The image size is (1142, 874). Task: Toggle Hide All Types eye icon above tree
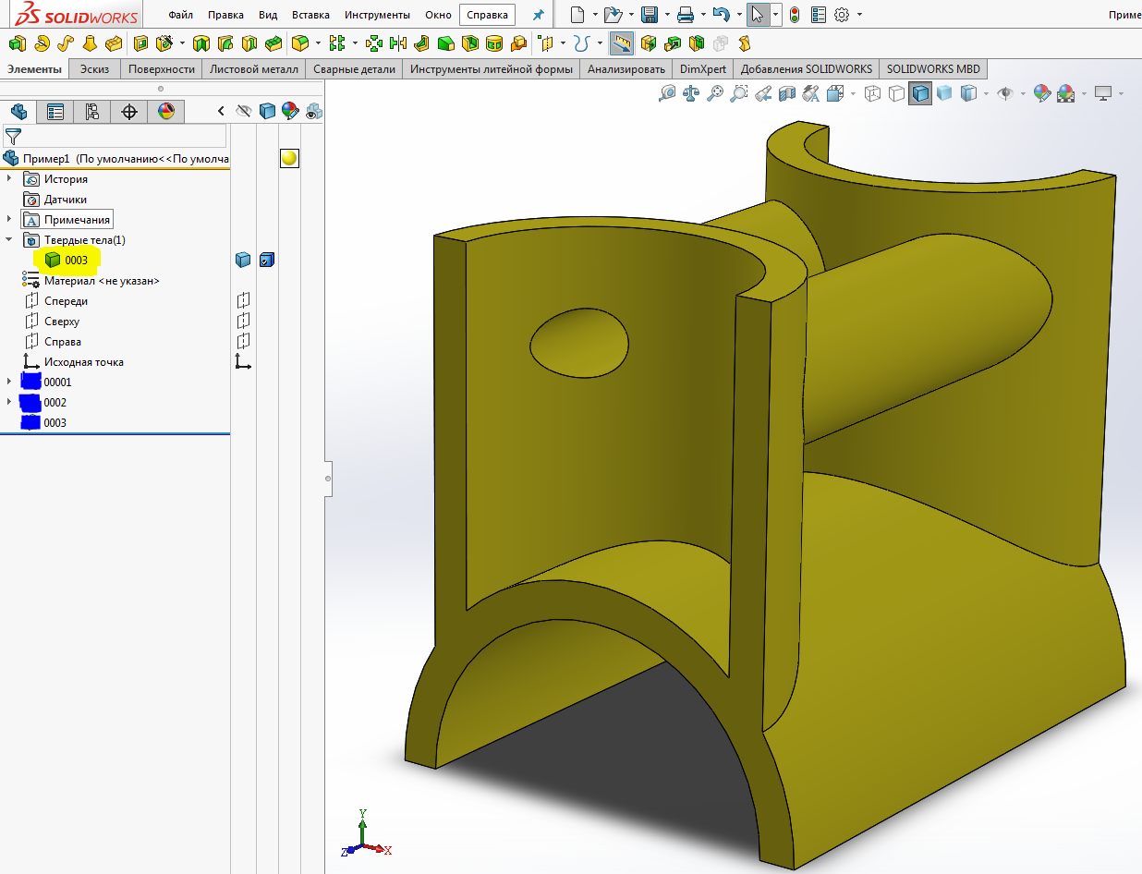click(243, 112)
